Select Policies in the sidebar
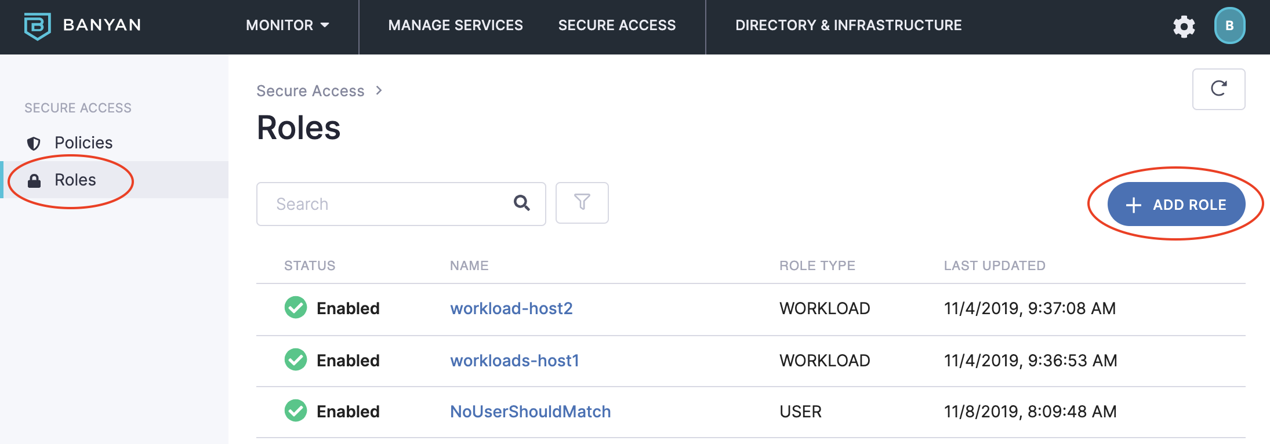Viewport: 1270px width, 444px height. point(83,143)
